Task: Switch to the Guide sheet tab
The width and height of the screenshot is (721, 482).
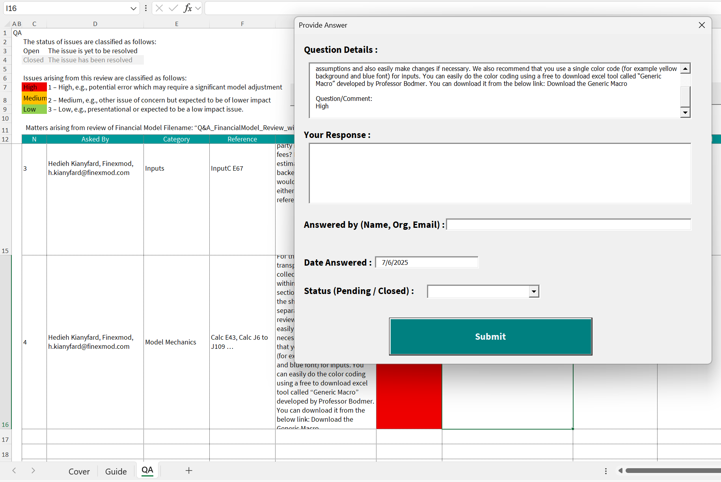Action: 116,471
